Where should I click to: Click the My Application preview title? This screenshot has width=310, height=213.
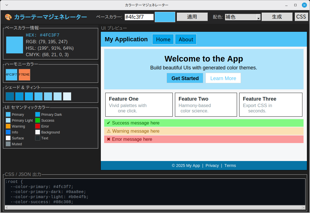click(126, 39)
